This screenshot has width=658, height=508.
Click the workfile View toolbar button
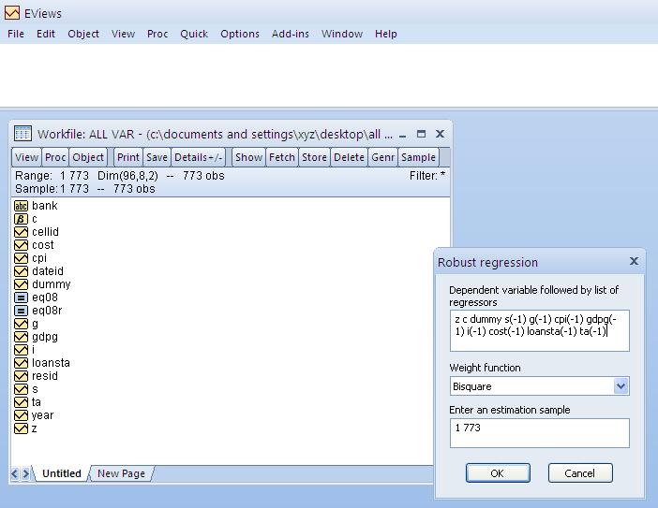click(x=26, y=157)
